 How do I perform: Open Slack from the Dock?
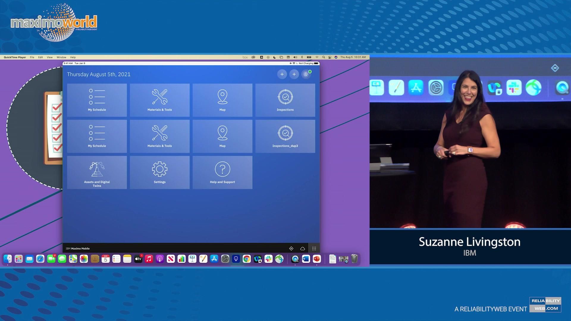(x=268, y=259)
